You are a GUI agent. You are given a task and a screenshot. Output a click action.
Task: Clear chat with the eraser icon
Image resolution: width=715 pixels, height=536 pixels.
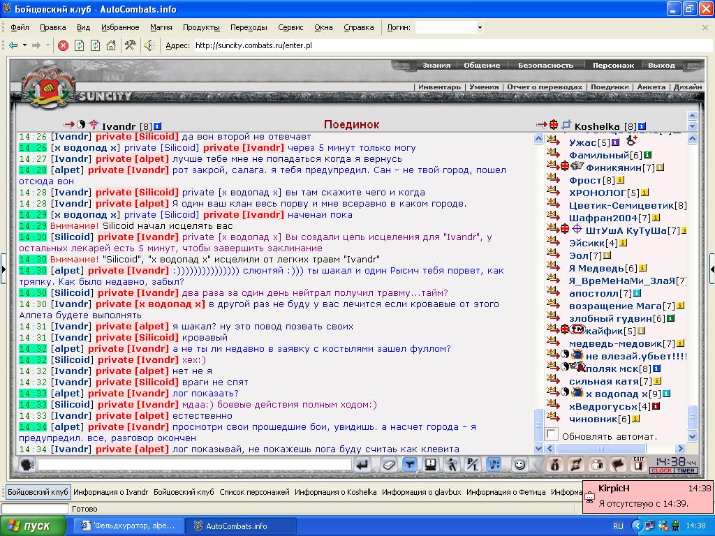coord(388,464)
